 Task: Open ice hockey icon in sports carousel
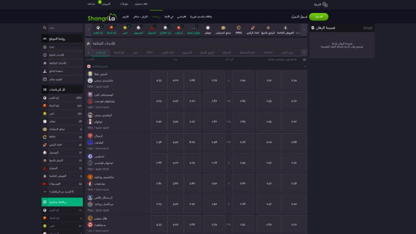[193, 28]
